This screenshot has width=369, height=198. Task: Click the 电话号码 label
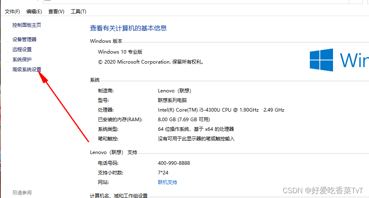tap(108, 163)
